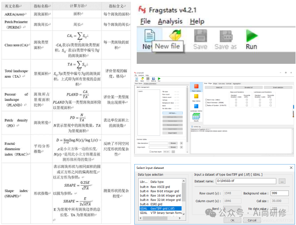Click the Activity log icon

pyautogui.click(x=192, y=127)
